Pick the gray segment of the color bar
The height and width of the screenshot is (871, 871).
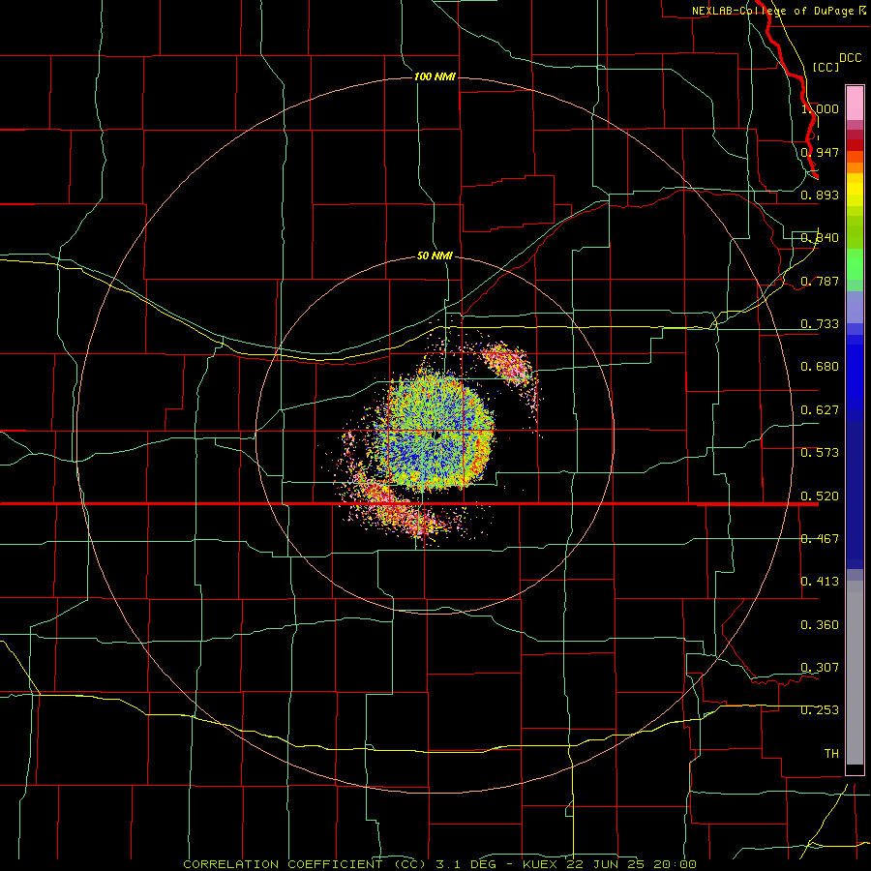(x=855, y=673)
